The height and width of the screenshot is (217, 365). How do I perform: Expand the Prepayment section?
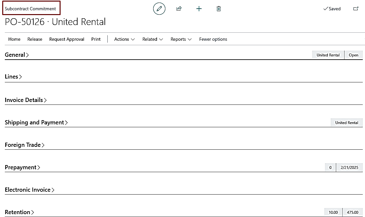pyautogui.click(x=22, y=167)
